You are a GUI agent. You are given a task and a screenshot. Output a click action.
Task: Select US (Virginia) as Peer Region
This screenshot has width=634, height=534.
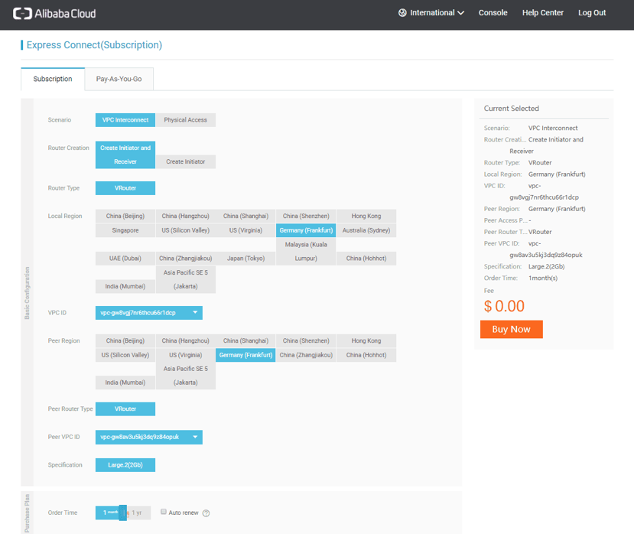[186, 355]
